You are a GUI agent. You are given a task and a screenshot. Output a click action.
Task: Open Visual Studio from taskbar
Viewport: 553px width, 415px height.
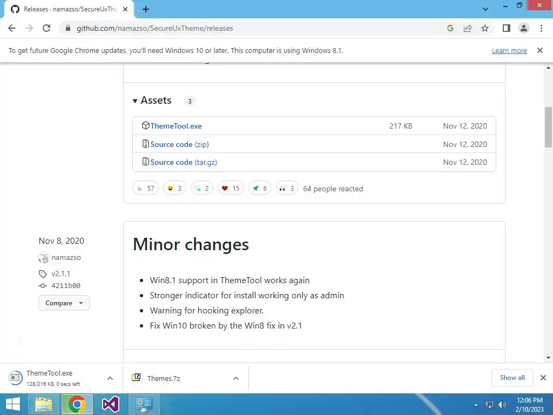(110, 404)
